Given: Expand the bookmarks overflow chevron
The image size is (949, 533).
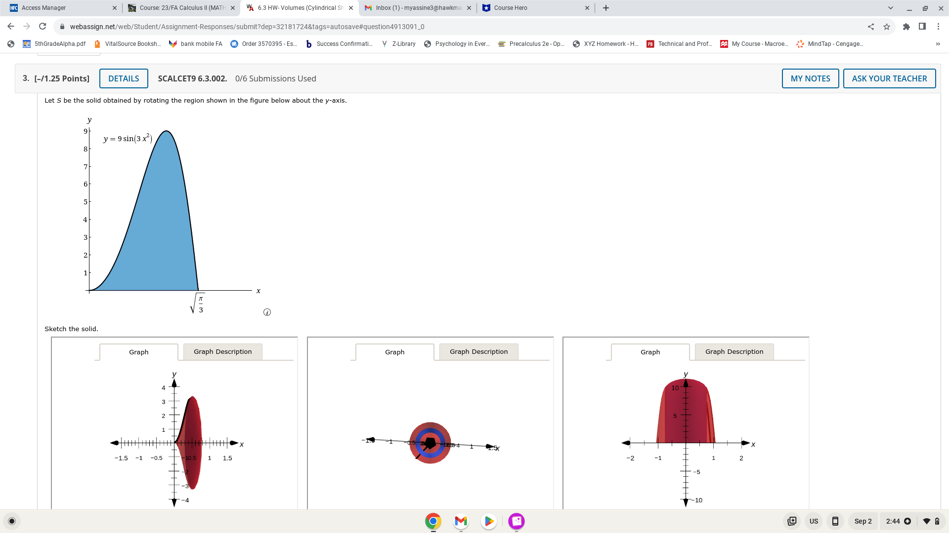Looking at the screenshot, I should (x=938, y=44).
